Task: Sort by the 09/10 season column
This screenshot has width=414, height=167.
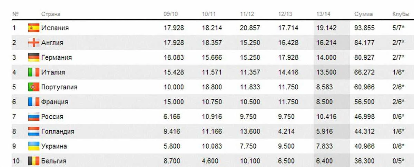Action: pyautogui.click(x=171, y=14)
